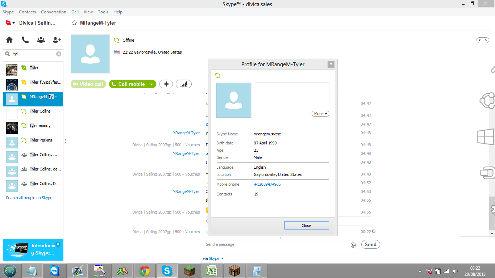
Task: Expand the Call mobile dropdown arrow
Action: (x=152, y=84)
